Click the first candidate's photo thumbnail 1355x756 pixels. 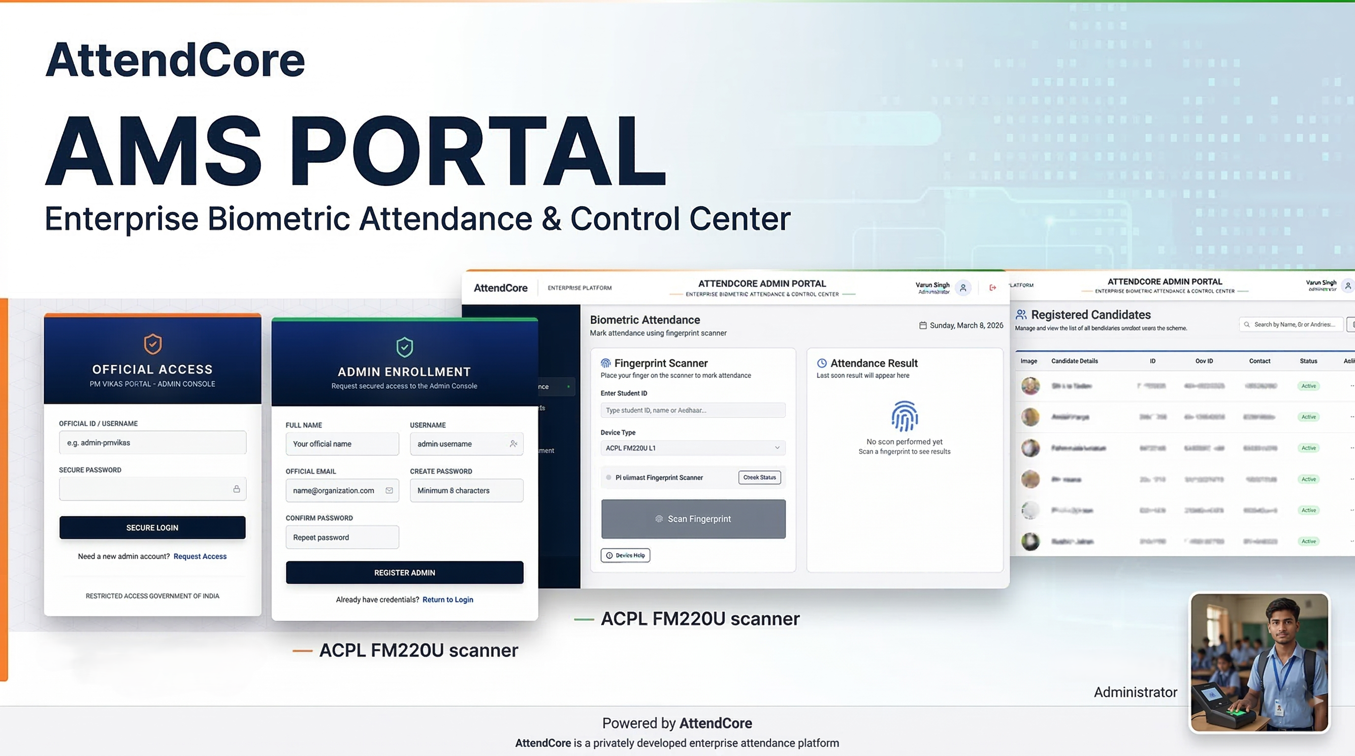[1030, 386]
